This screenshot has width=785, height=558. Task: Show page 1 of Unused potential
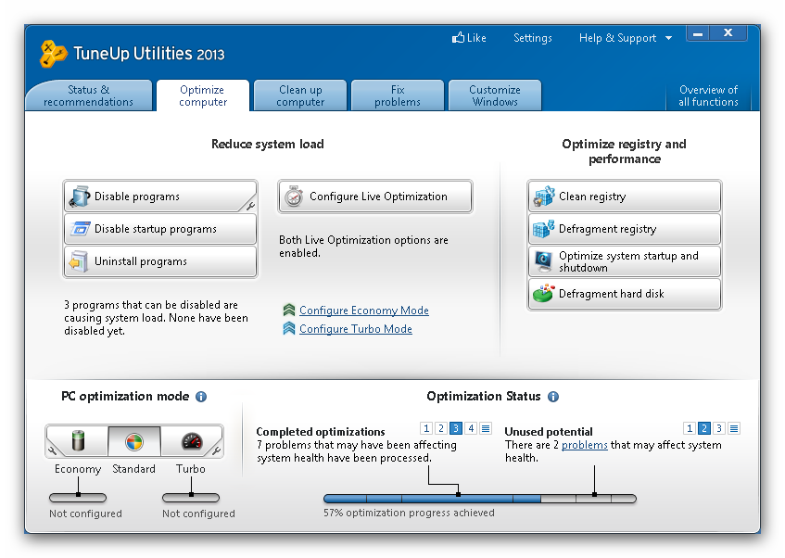pos(690,428)
